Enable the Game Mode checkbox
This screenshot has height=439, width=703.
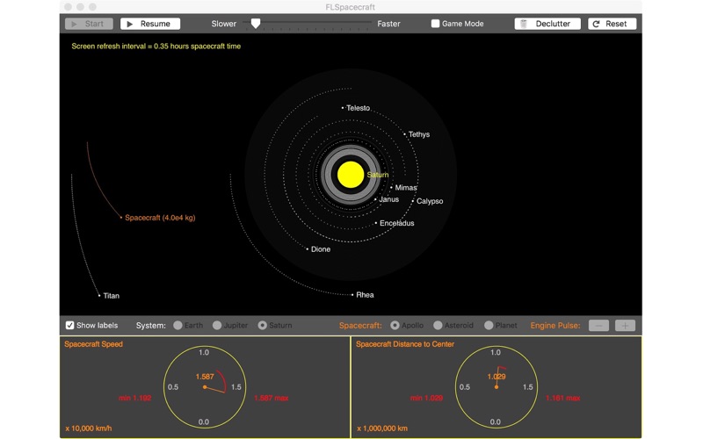click(x=435, y=24)
